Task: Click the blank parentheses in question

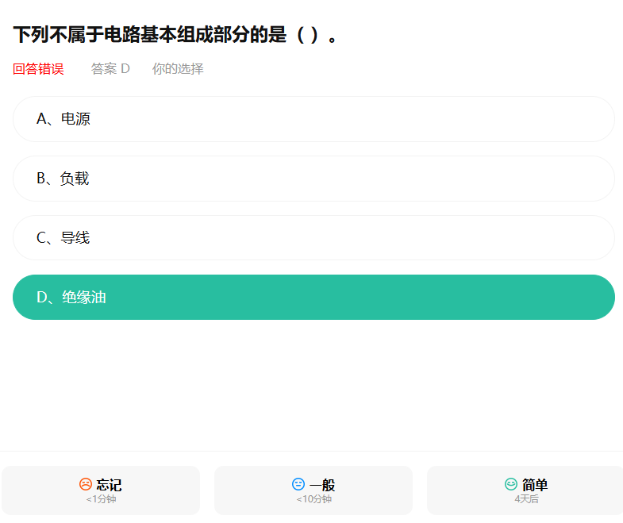Action: tap(307, 35)
